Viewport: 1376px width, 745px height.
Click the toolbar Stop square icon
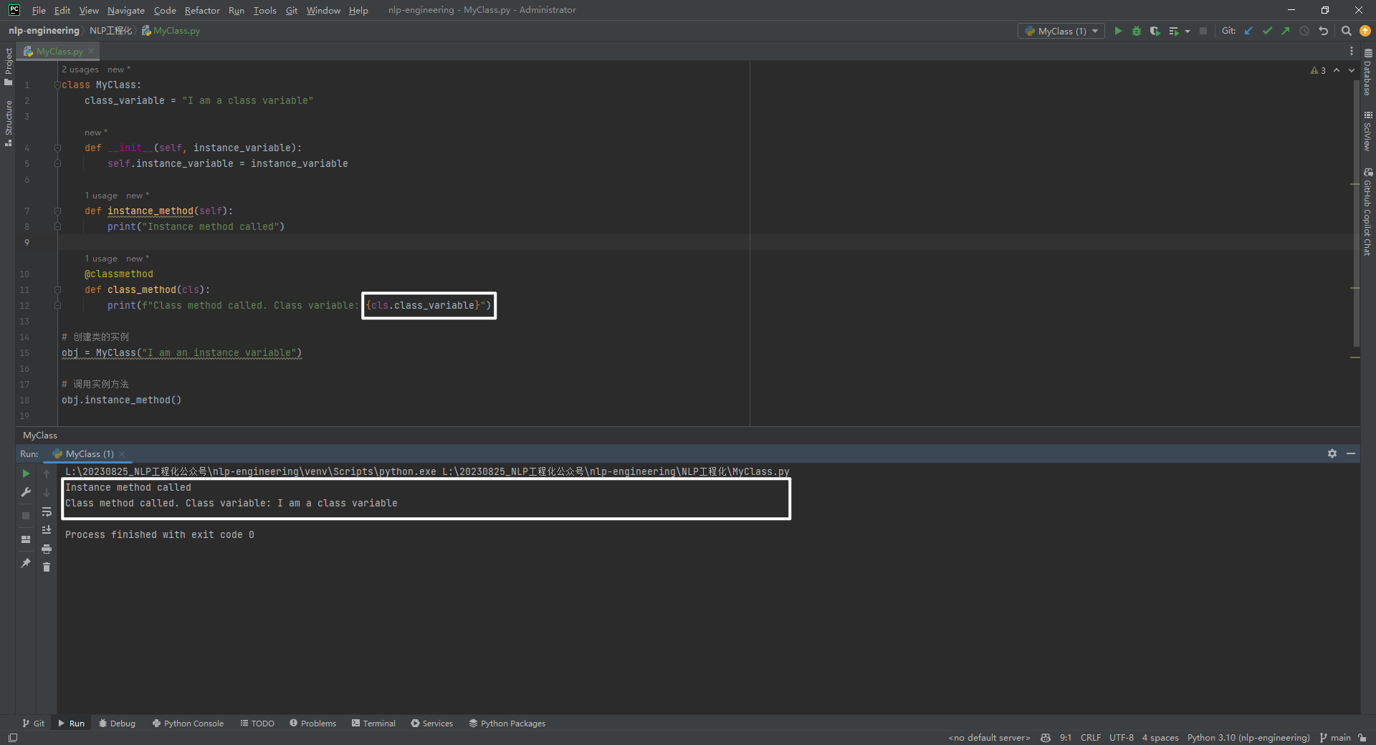1203,31
